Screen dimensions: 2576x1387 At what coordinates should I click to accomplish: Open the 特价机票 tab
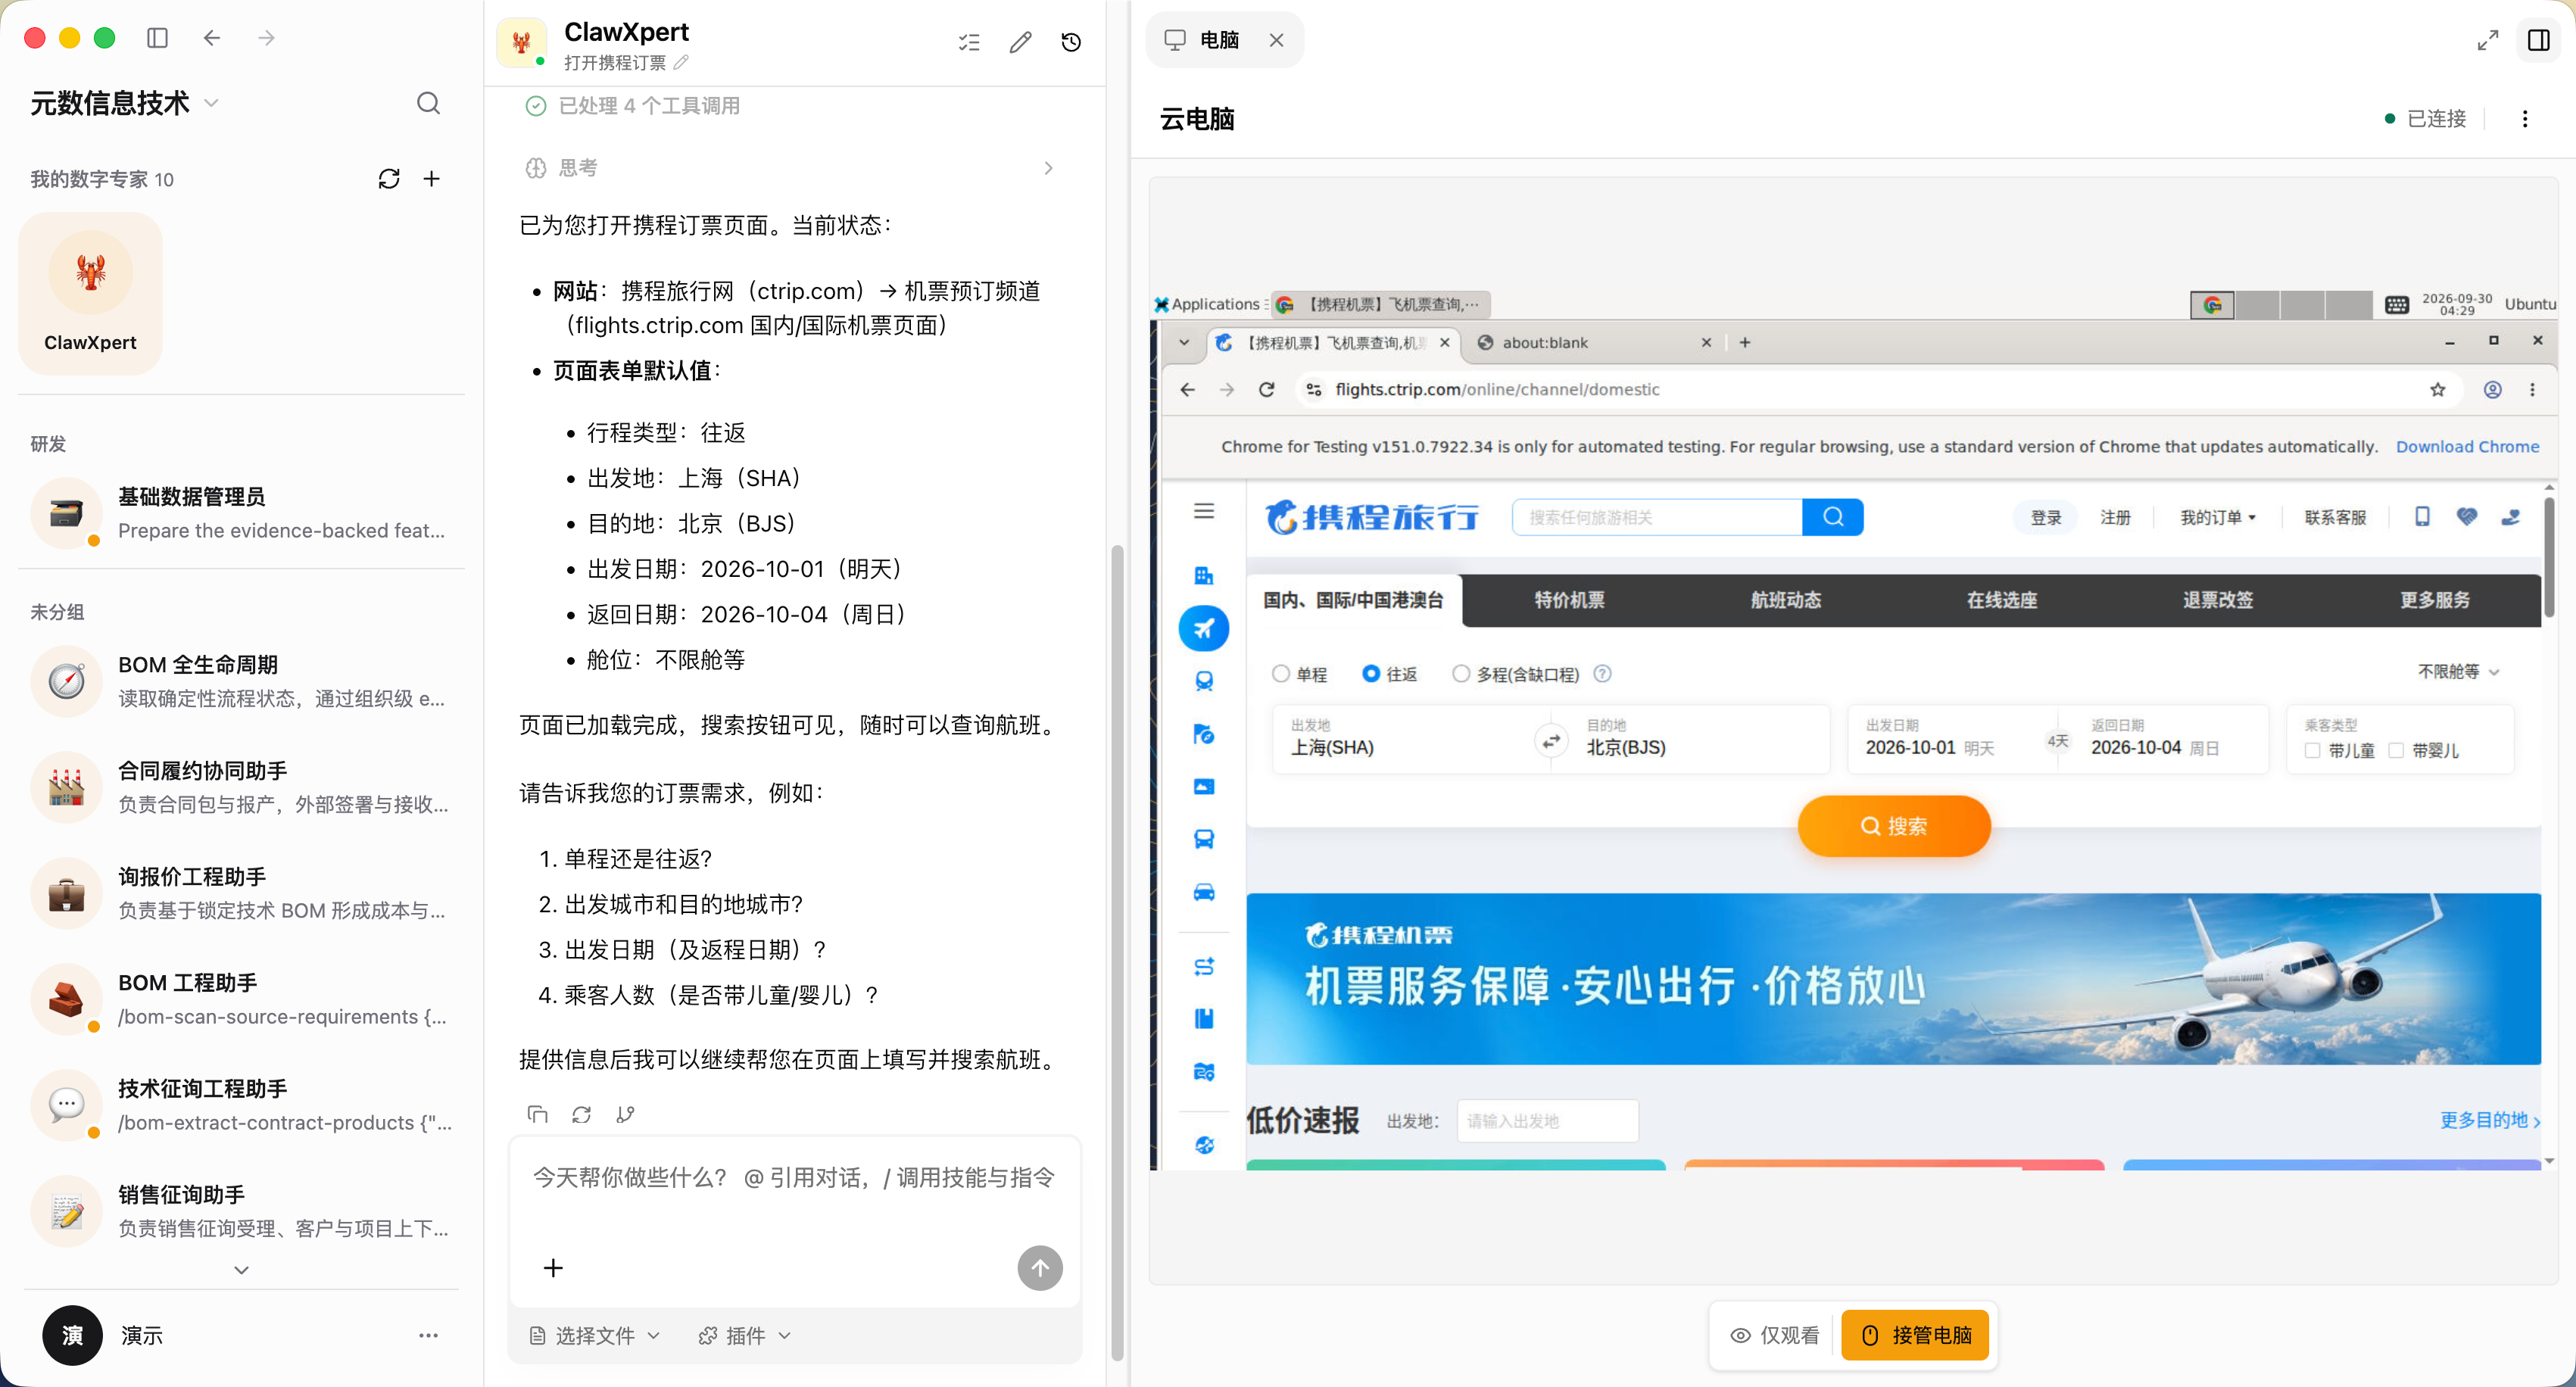[x=1569, y=600]
